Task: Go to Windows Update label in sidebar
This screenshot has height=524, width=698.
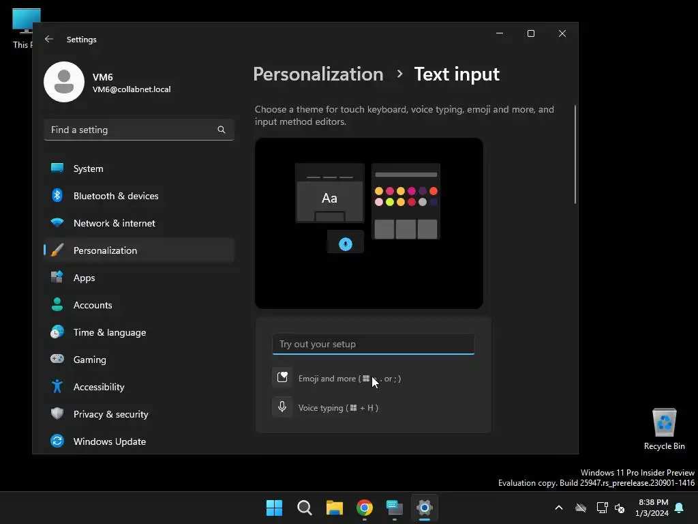Action: [110, 441]
